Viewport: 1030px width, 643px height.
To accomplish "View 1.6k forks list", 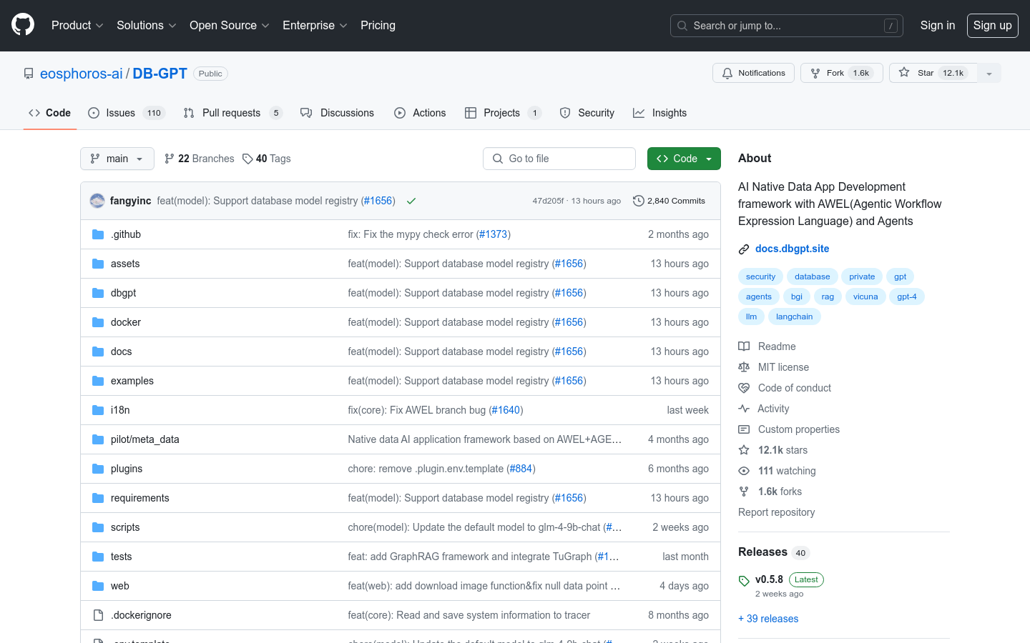I will [x=770, y=492].
